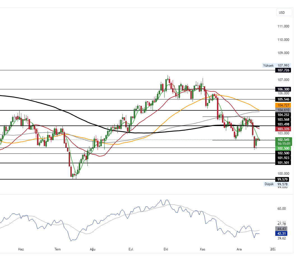The height and width of the screenshot is (263, 296).
Task: Click the Ara month label
Action: pyautogui.click(x=239, y=249)
